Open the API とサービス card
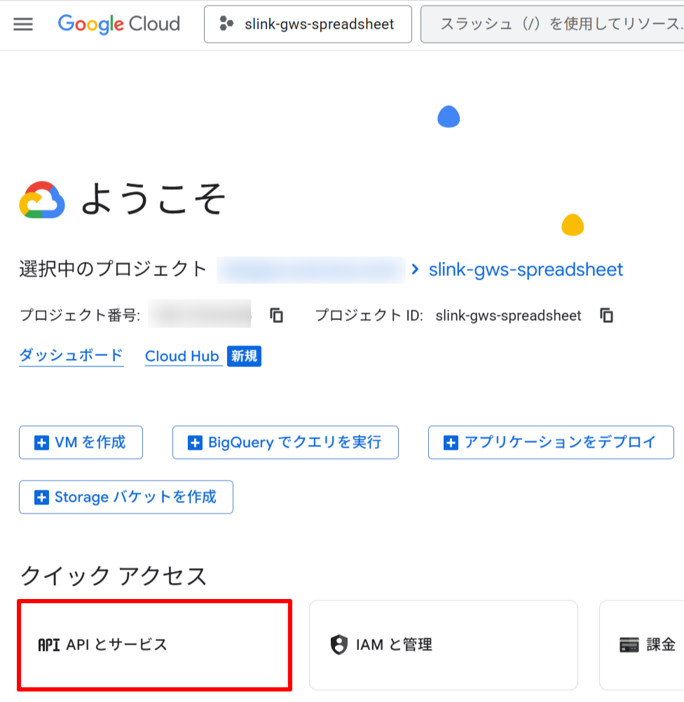This screenshot has width=684, height=702. 155,645
